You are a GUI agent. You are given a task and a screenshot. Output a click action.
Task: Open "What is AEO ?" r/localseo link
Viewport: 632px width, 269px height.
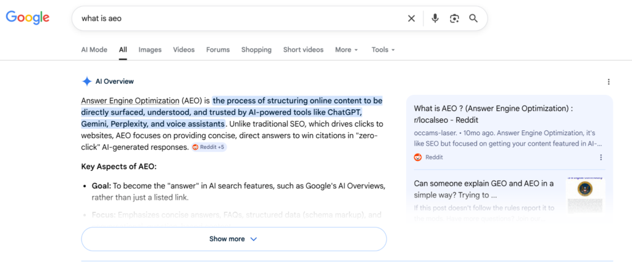pyautogui.click(x=493, y=114)
